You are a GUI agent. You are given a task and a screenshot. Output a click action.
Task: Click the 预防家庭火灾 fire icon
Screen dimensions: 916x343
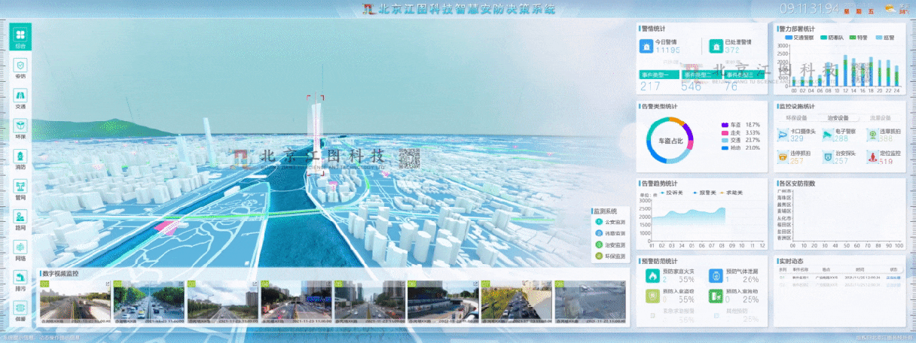click(x=651, y=276)
